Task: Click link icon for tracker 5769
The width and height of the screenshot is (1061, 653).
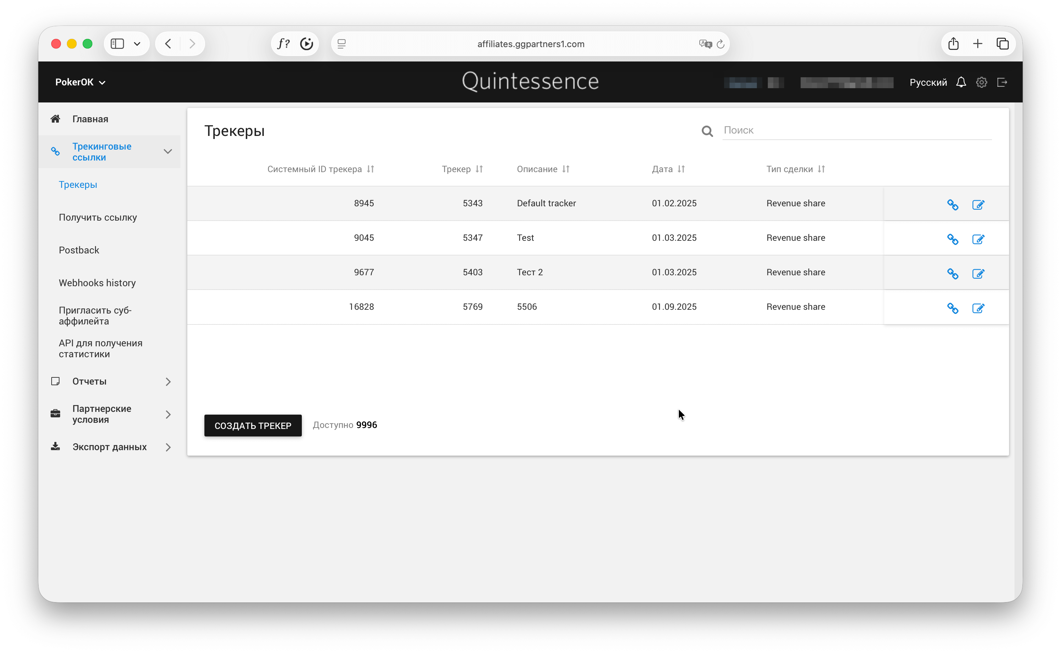Action: pos(952,308)
